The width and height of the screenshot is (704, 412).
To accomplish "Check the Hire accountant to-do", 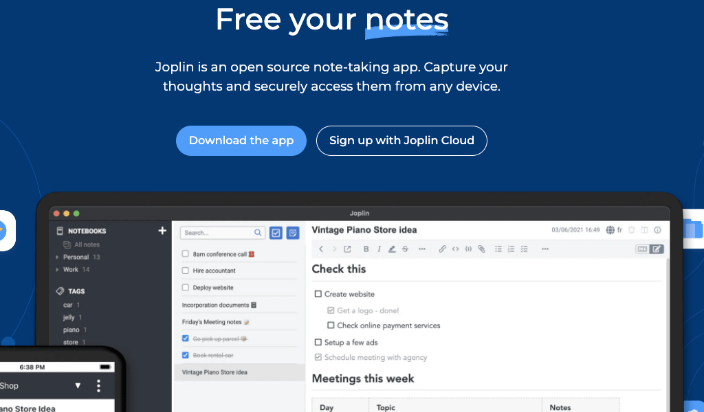I will click(x=185, y=271).
